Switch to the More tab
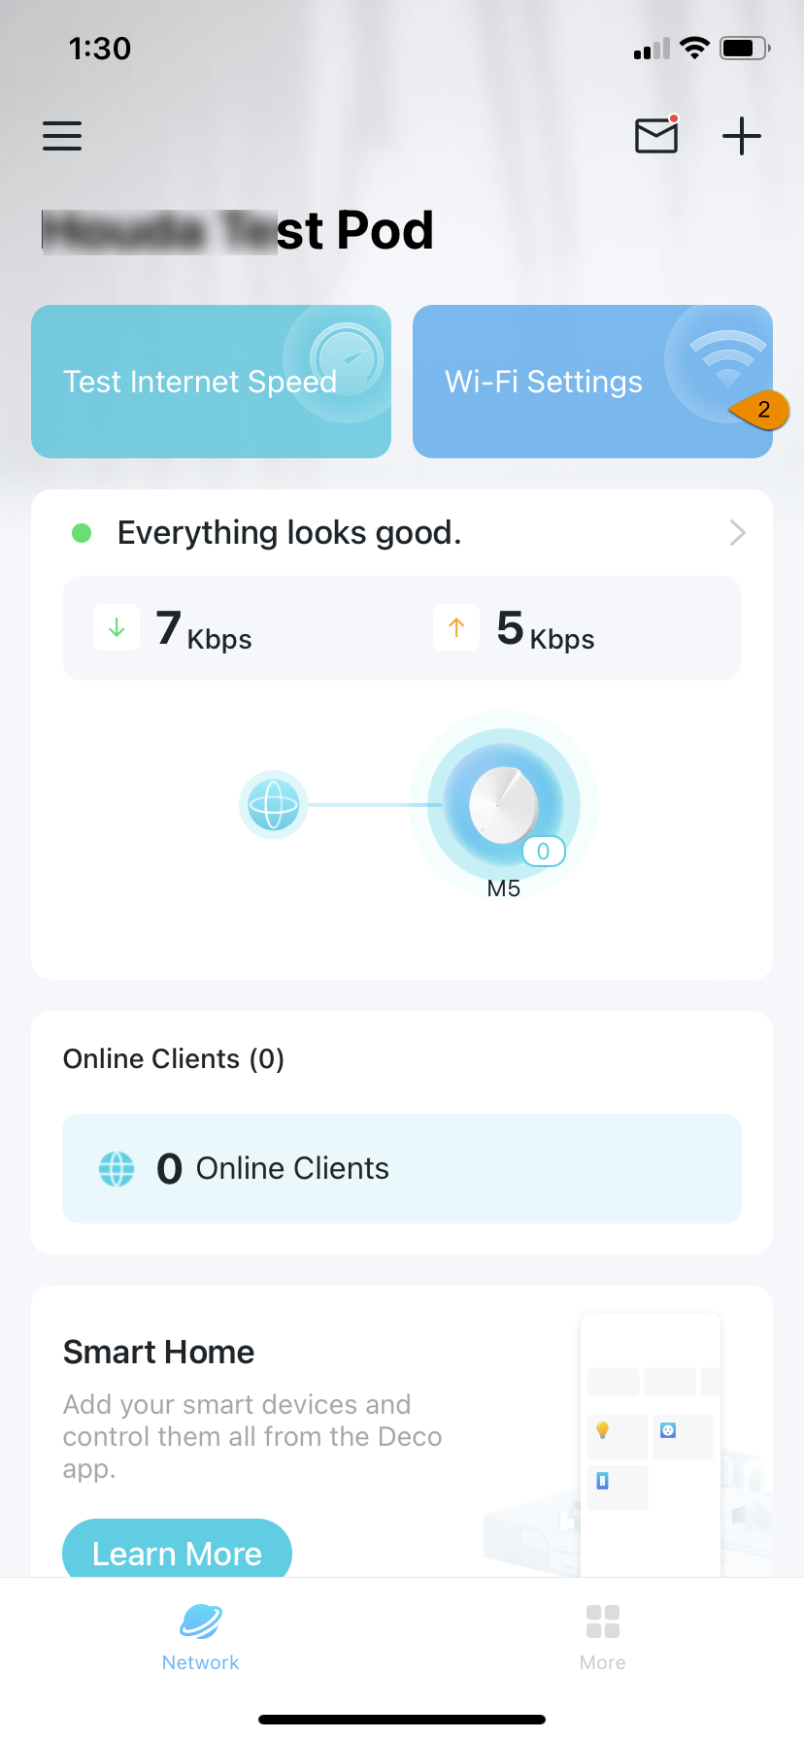Viewport: 804px width, 1740px height. pos(603,1637)
